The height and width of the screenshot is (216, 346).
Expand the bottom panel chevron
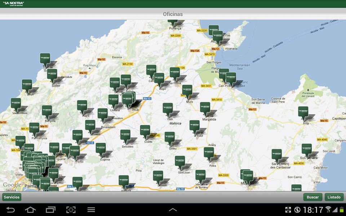coord(173,210)
